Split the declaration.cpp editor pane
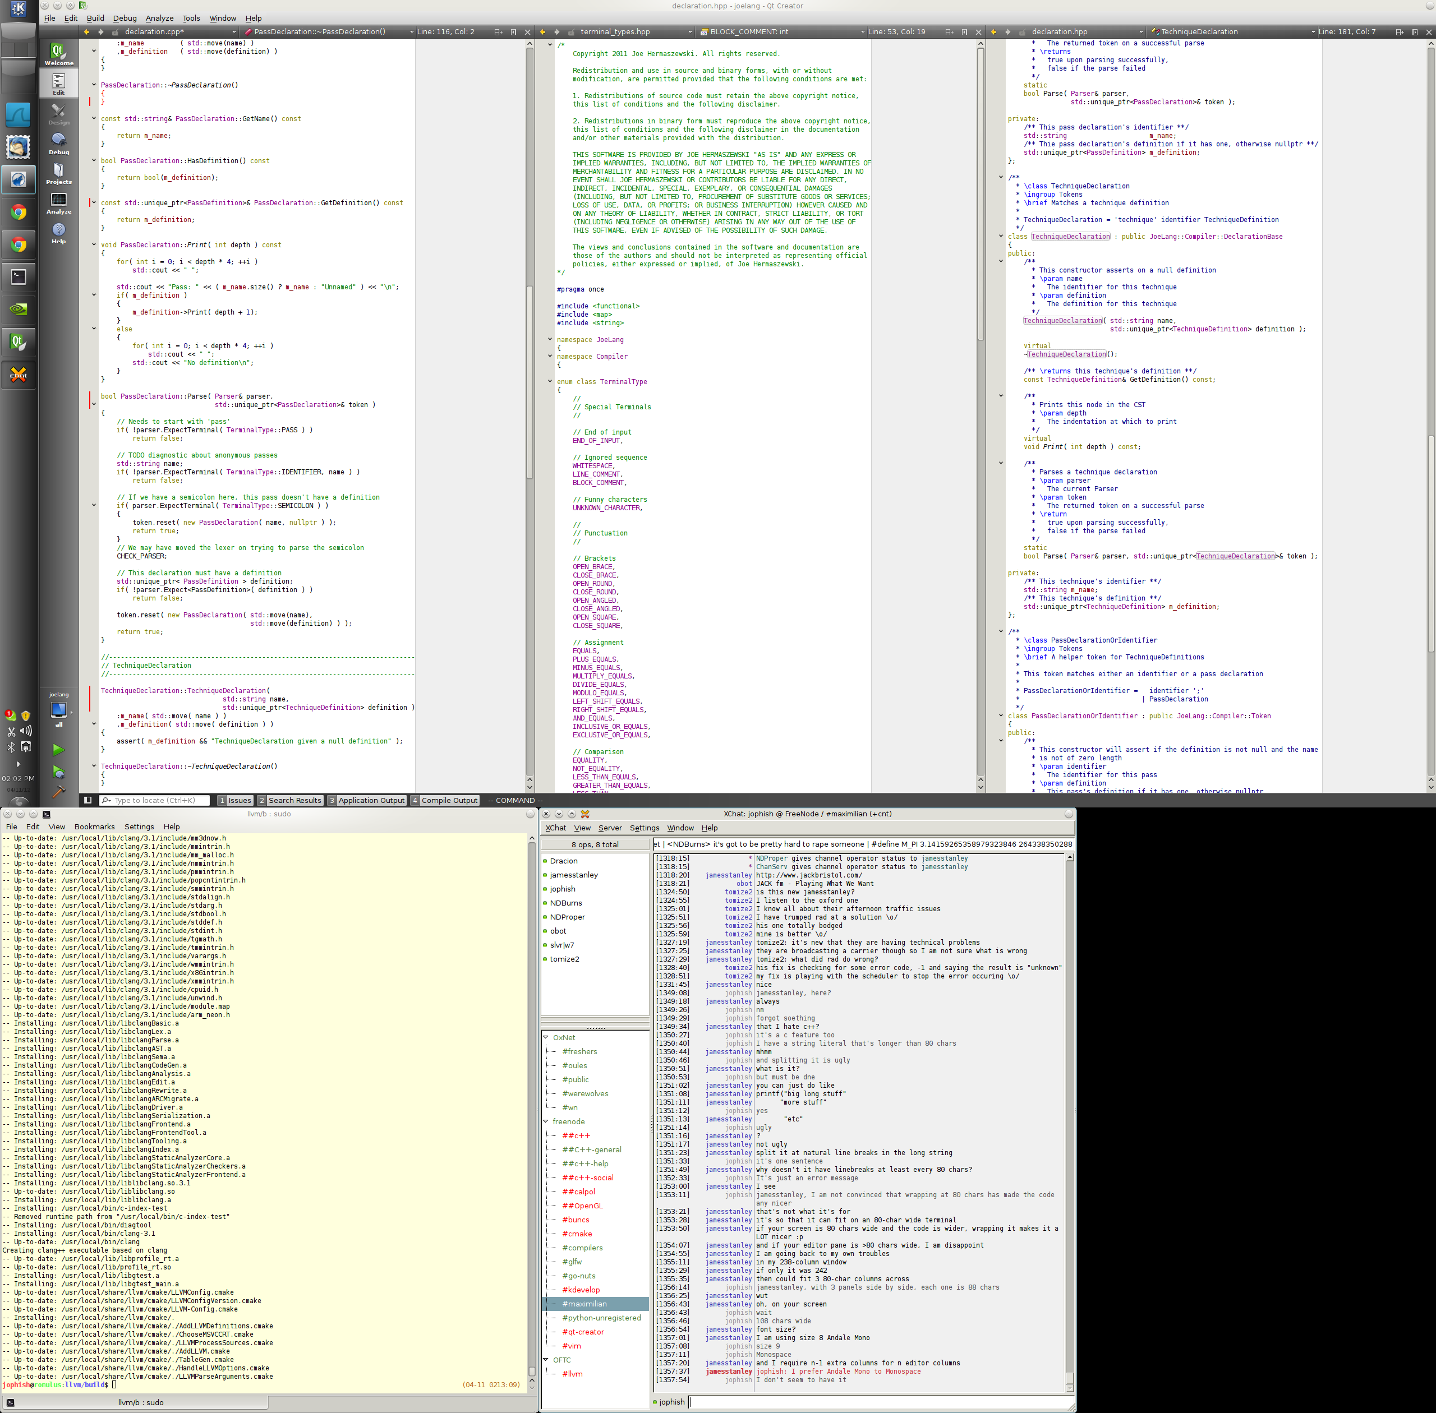This screenshot has height=1413, width=1436. coord(498,32)
